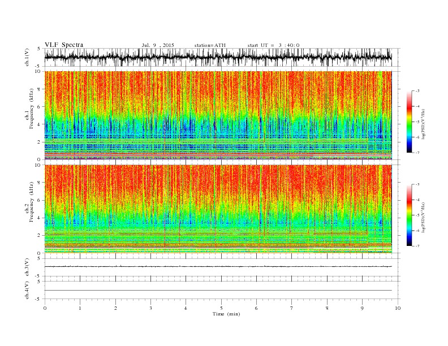This screenshot has height=346, width=448.
Task: Click the "Time (min)" x-axis label
Action: click(x=226, y=314)
